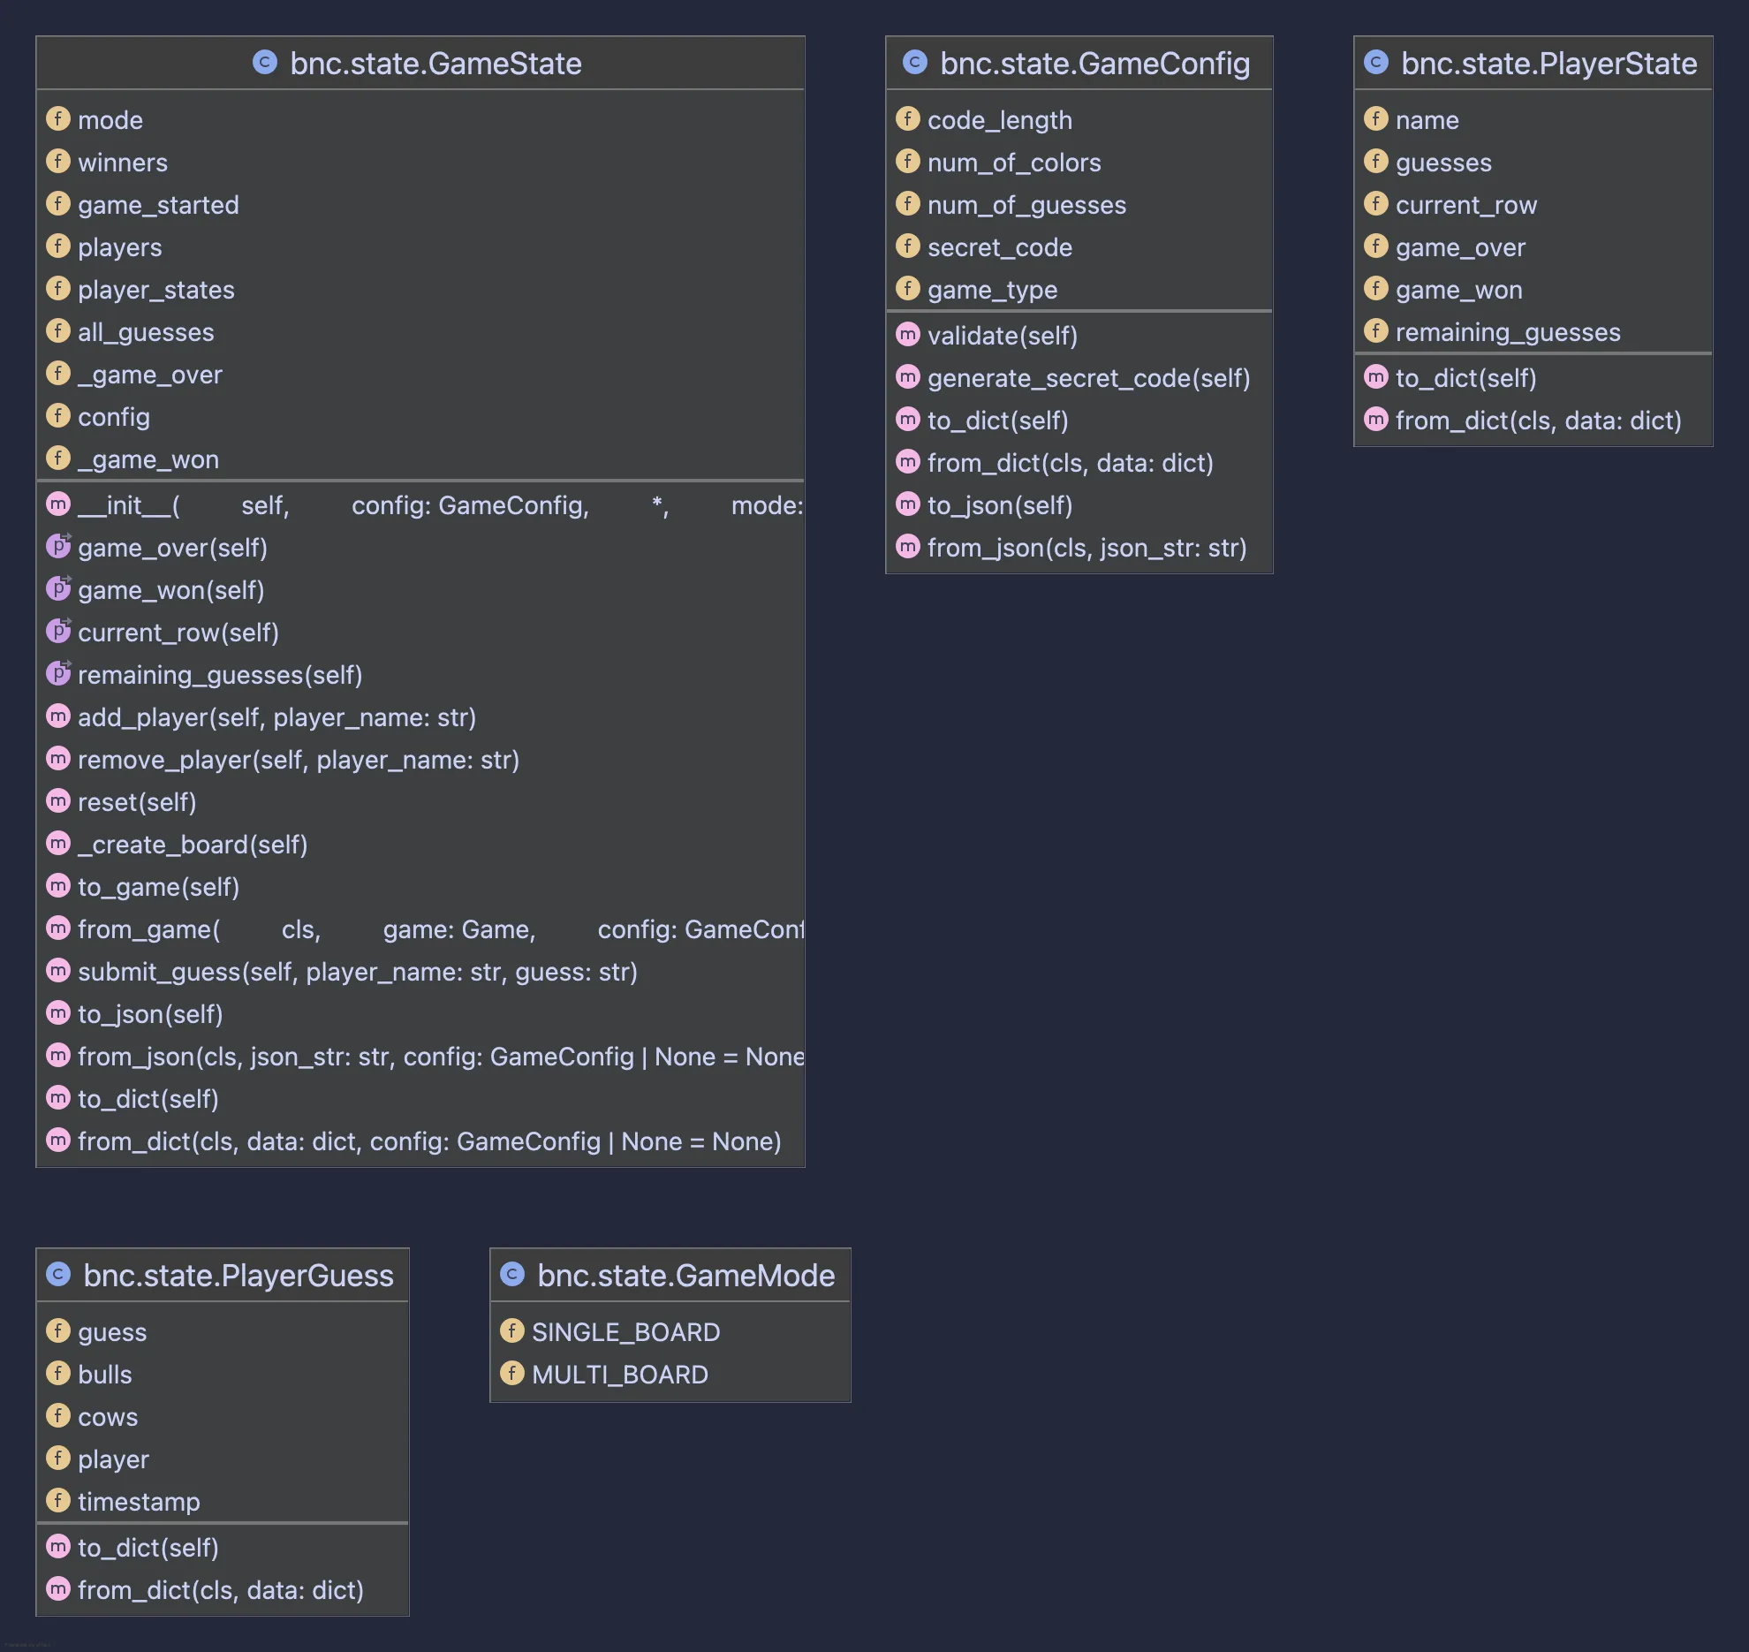1749x1652 pixels.
Task: Select the bnc.state.GameConfig class title
Action: [1095, 64]
